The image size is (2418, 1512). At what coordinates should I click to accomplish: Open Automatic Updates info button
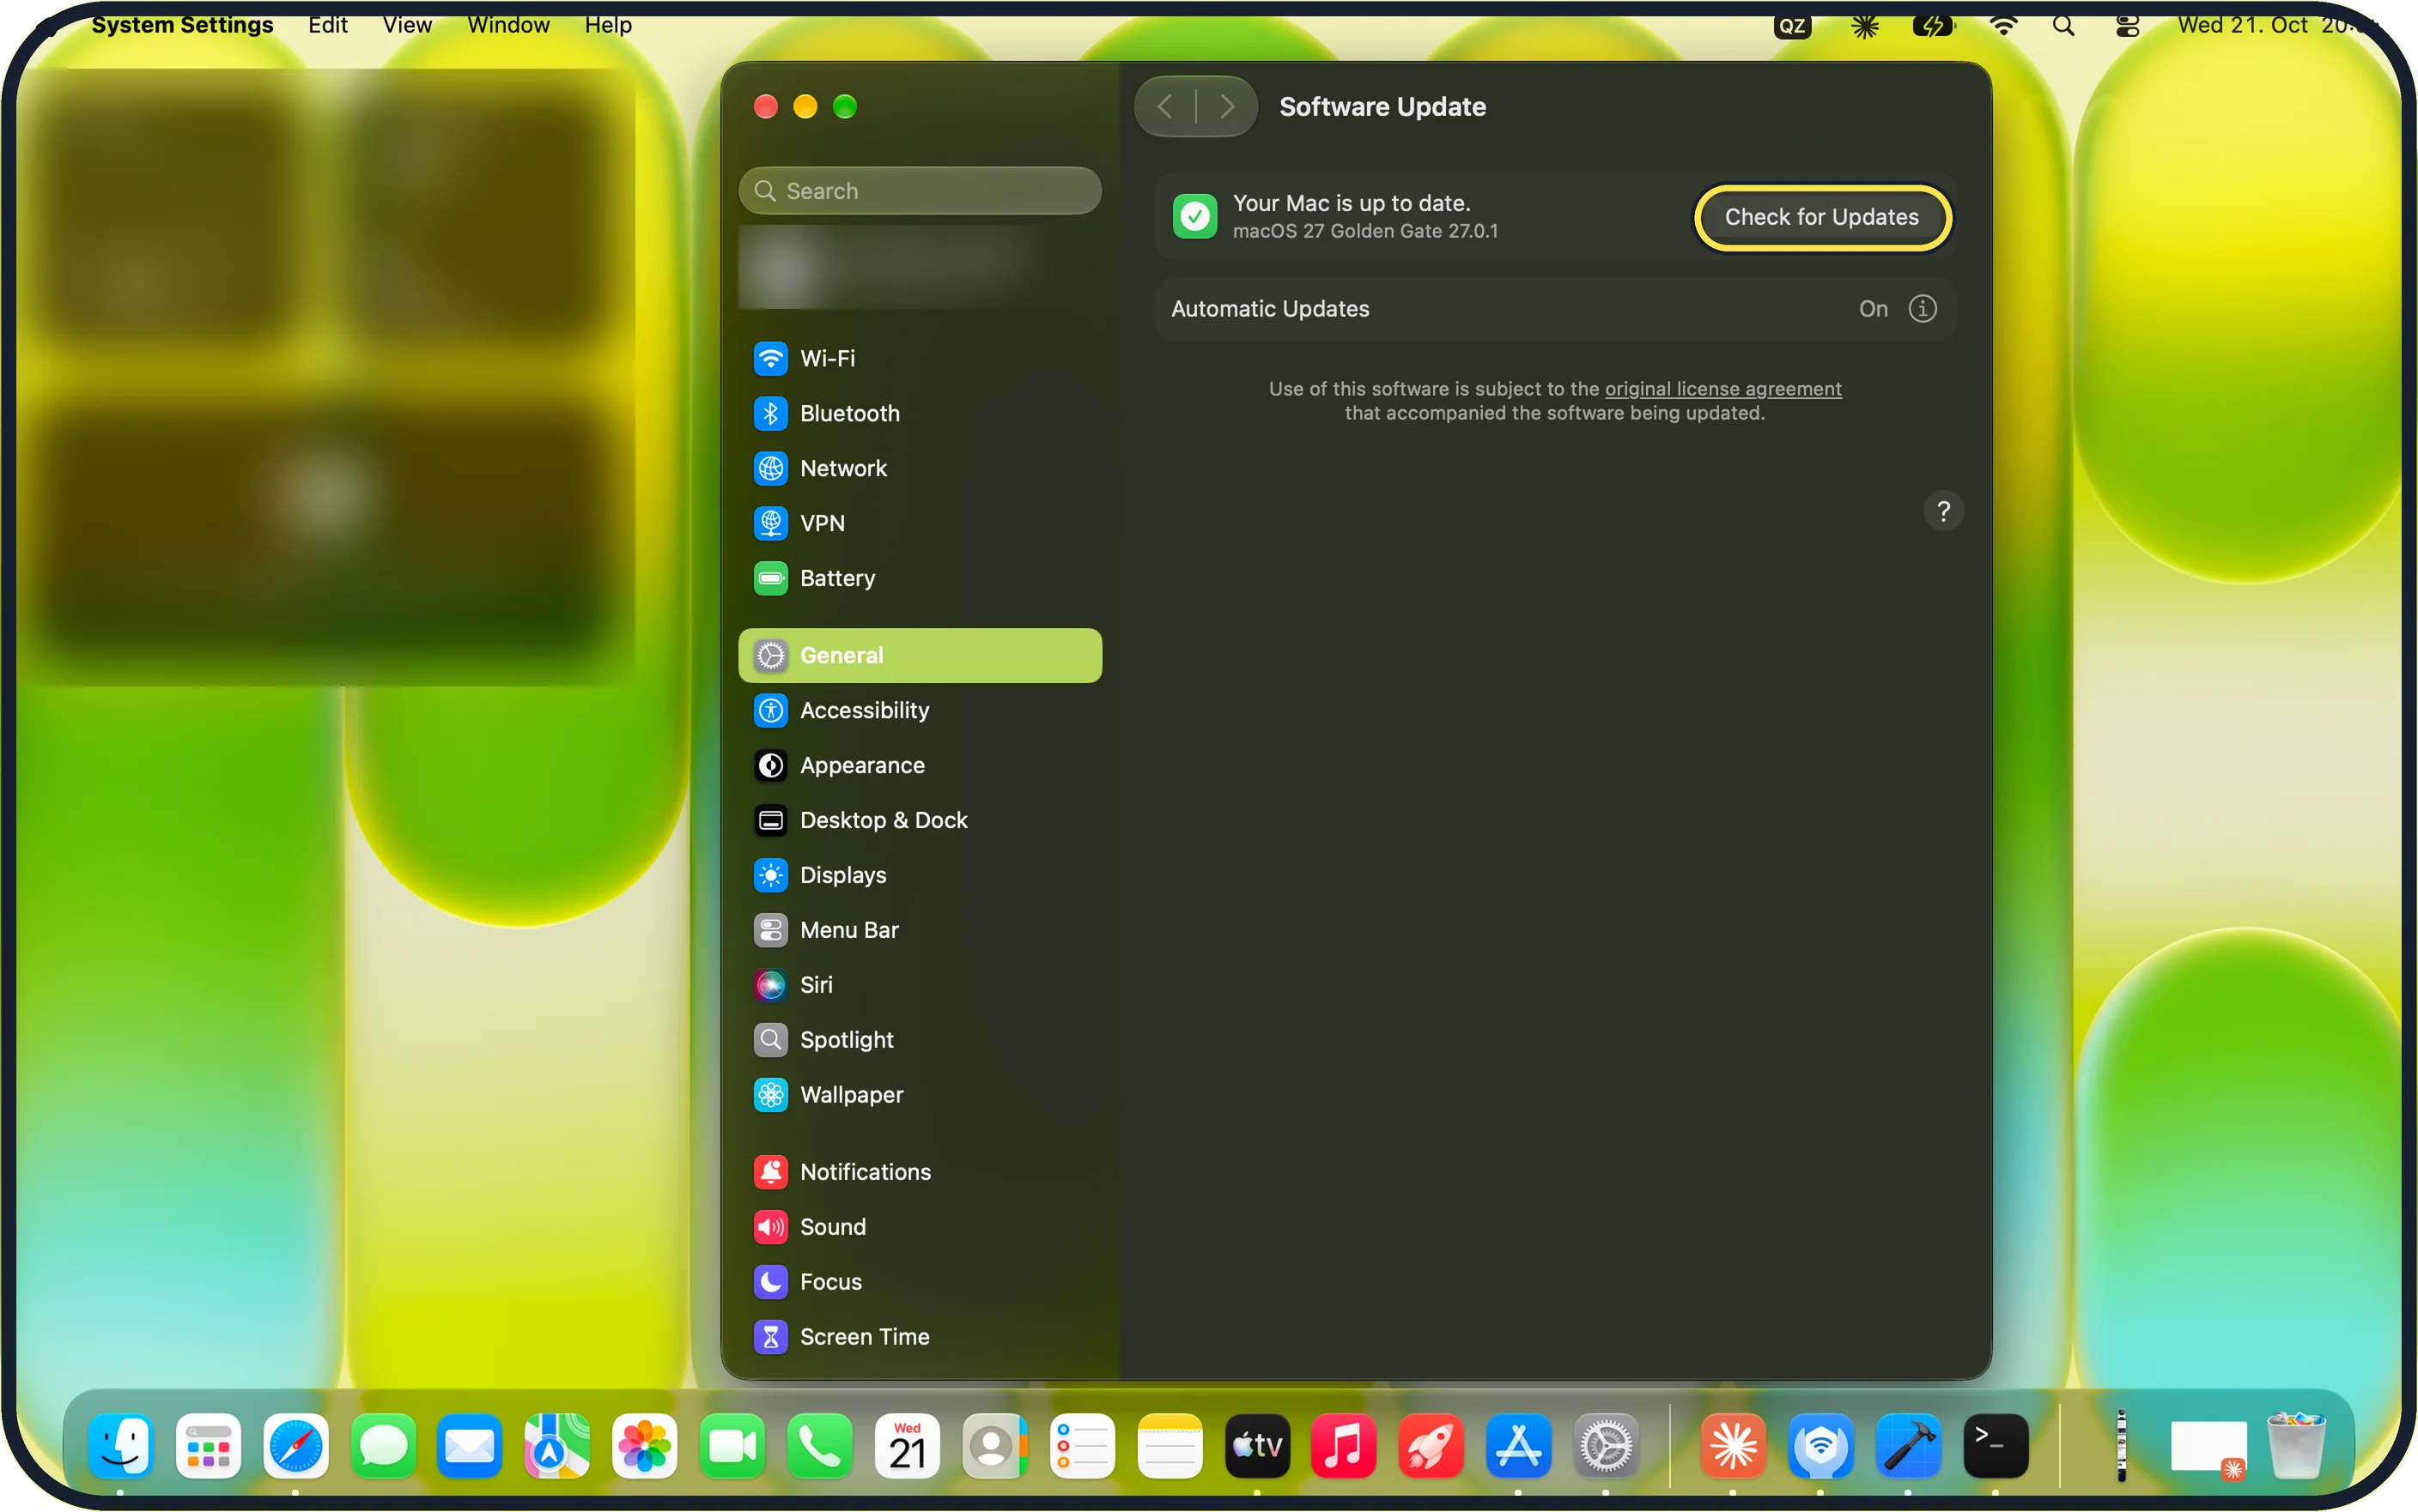pos(1922,309)
